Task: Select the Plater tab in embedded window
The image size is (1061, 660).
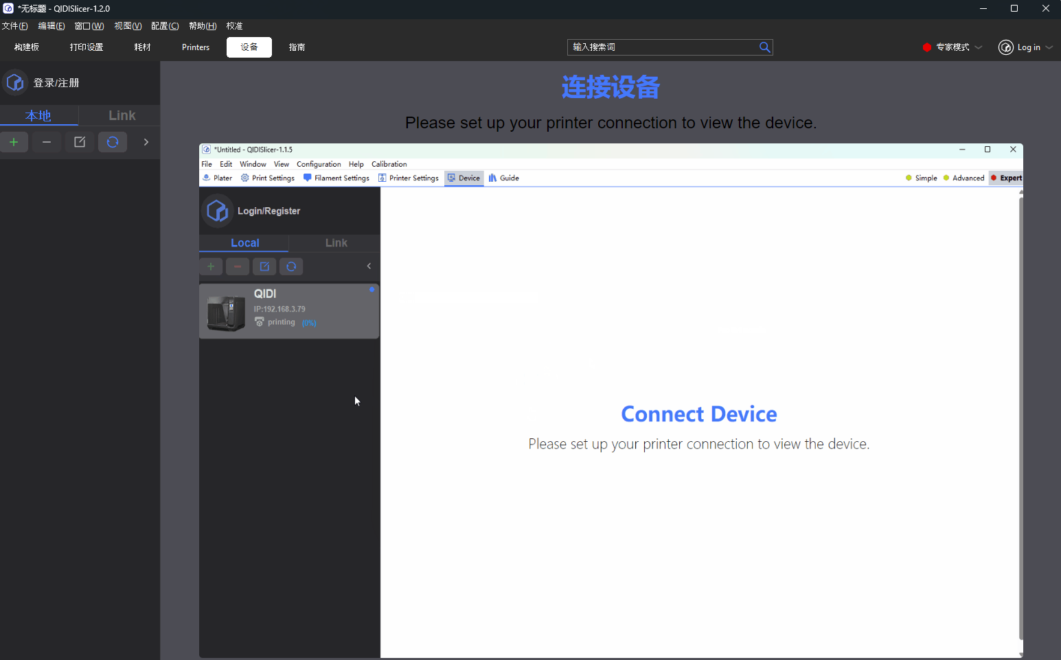Action: (217, 178)
